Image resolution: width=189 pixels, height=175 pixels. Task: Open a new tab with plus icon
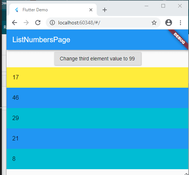pos(105,10)
